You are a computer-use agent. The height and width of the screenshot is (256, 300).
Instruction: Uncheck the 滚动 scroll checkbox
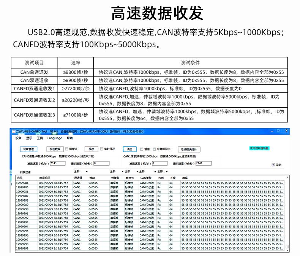(273, 165)
